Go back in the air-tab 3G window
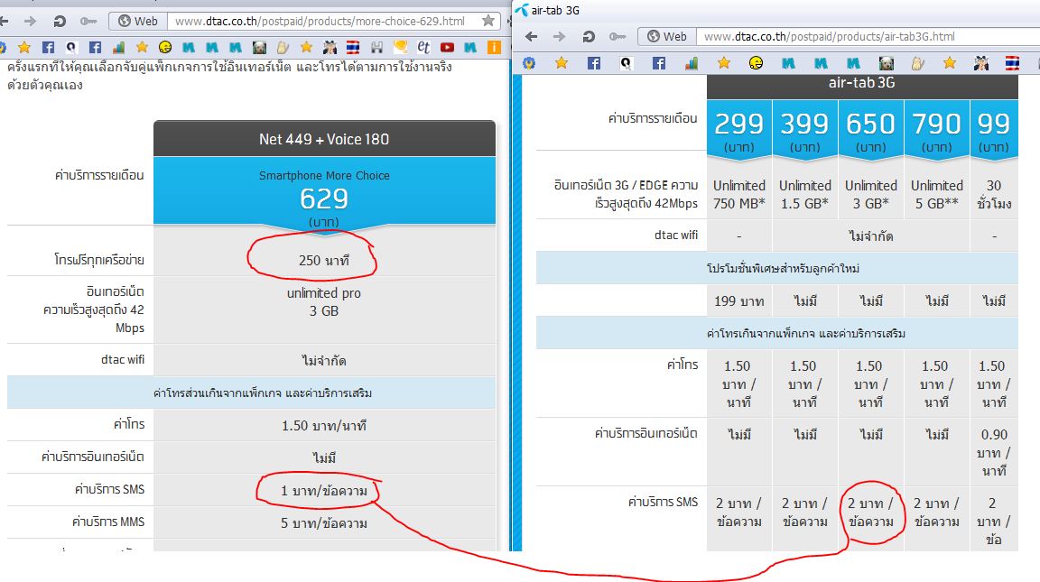 (531, 36)
